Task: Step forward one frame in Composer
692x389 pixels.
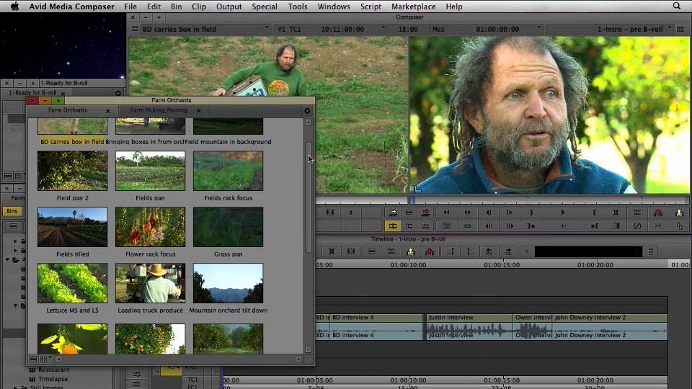Action: click(x=510, y=213)
